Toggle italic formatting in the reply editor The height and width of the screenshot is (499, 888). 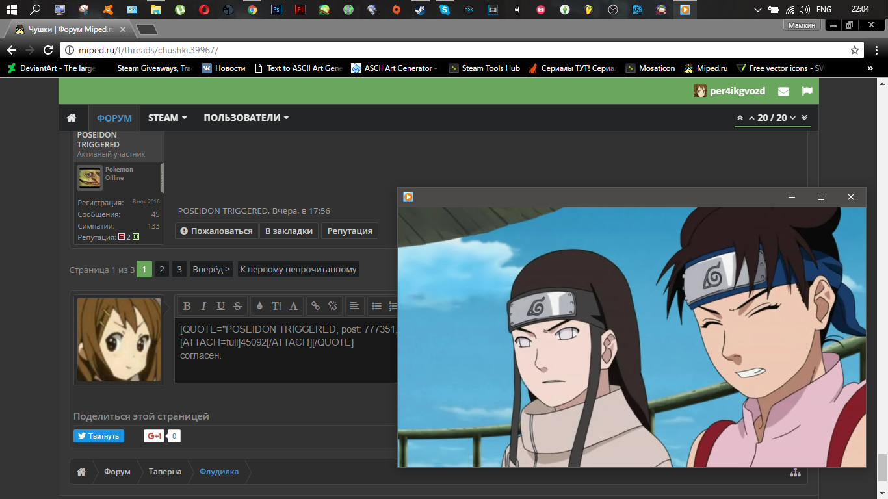click(203, 306)
